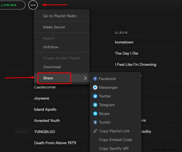The width and height of the screenshot is (182, 152).
Task: Toggle the Following button
Action: point(12,5)
